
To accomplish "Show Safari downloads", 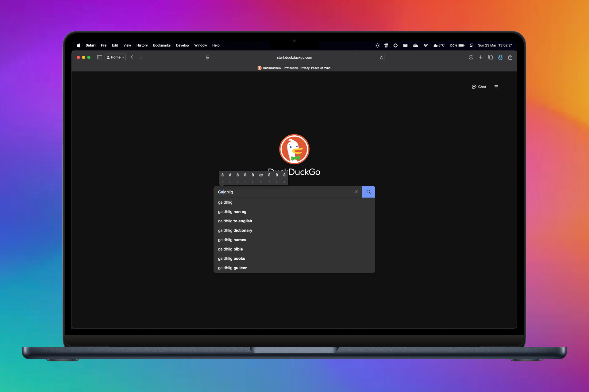I will 471,57.
